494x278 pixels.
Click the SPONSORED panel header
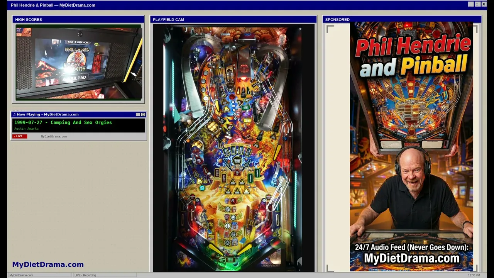(x=402, y=19)
